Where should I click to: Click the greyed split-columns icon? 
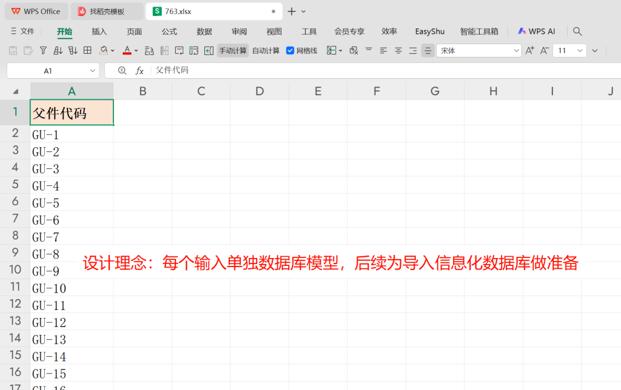point(164,51)
